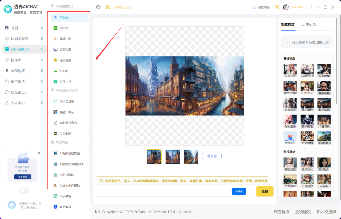This screenshot has height=219, width=341.
Task: Open AI绘人创作辅助 tool
Action: [x=69, y=186]
